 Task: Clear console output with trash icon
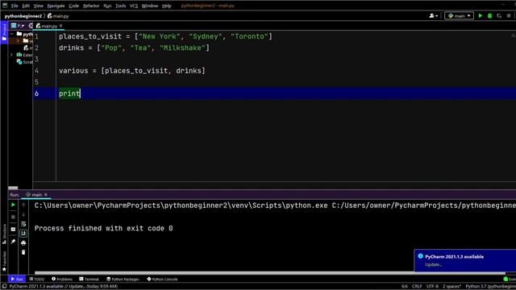pos(23,252)
